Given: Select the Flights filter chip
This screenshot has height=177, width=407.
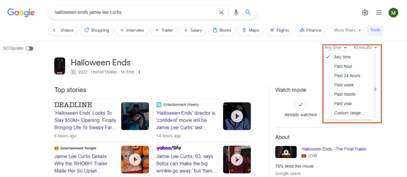Looking at the screenshot, I should [279, 30].
